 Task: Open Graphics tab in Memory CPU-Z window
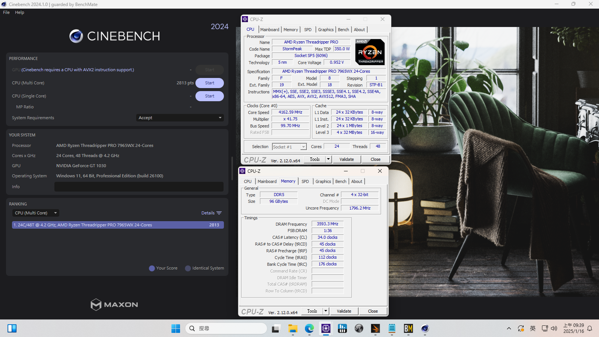(323, 181)
